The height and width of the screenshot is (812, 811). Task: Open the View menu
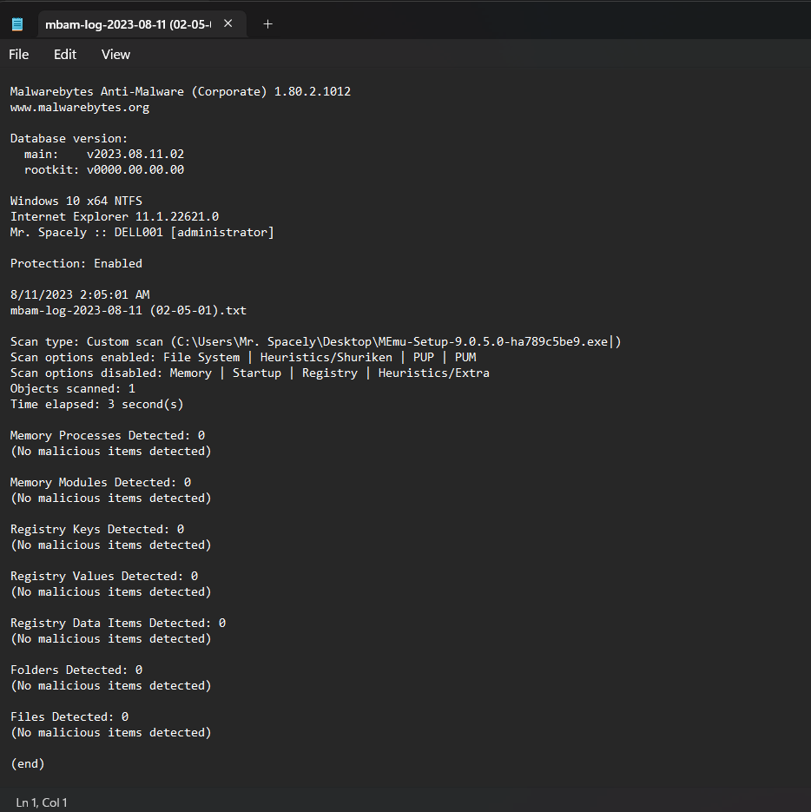click(116, 55)
